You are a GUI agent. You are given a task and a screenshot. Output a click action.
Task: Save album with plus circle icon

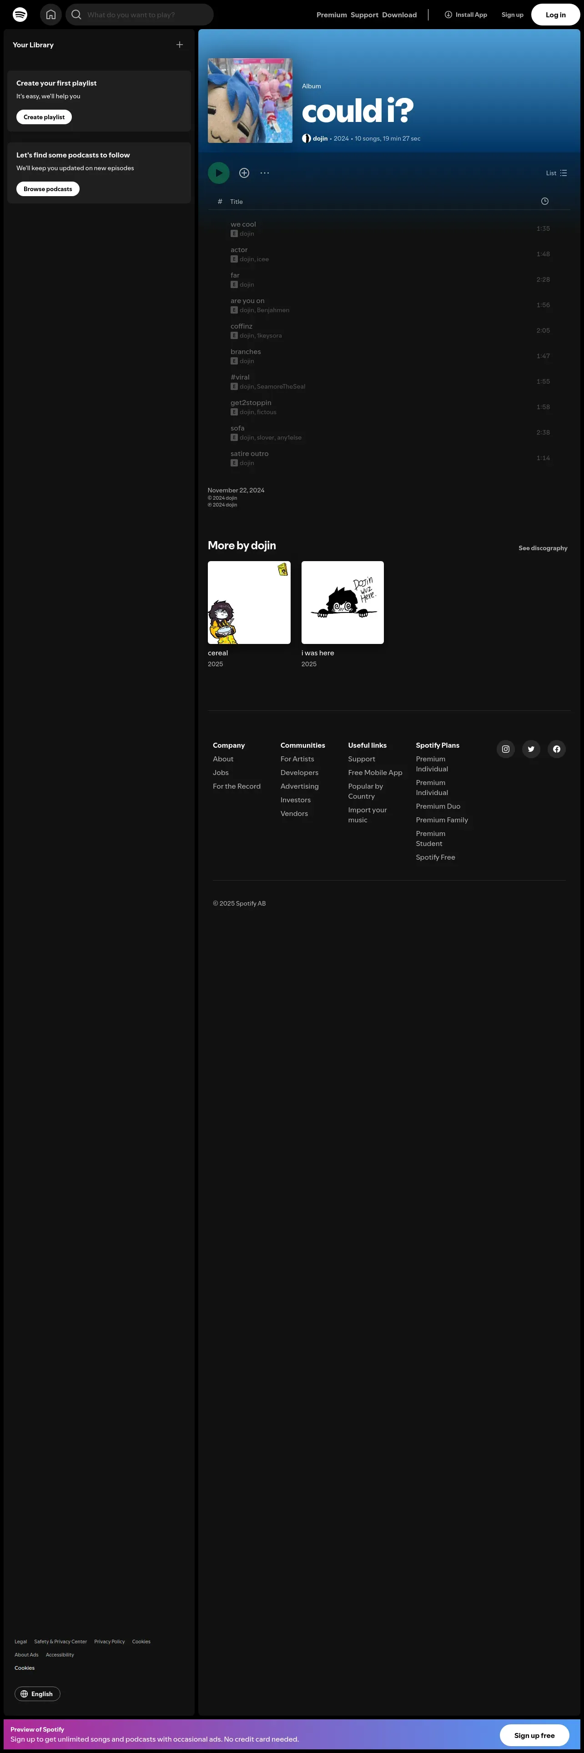click(244, 173)
